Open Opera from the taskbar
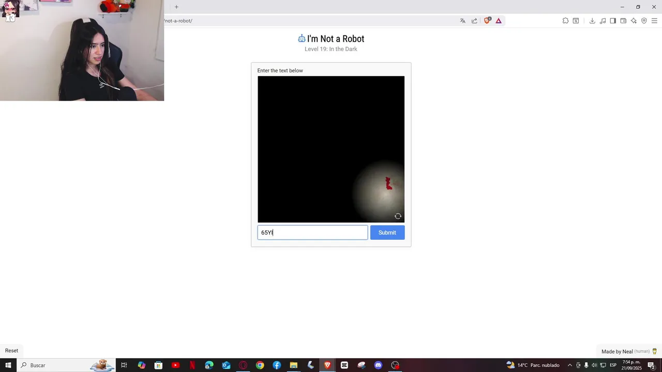 pos(243,365)
